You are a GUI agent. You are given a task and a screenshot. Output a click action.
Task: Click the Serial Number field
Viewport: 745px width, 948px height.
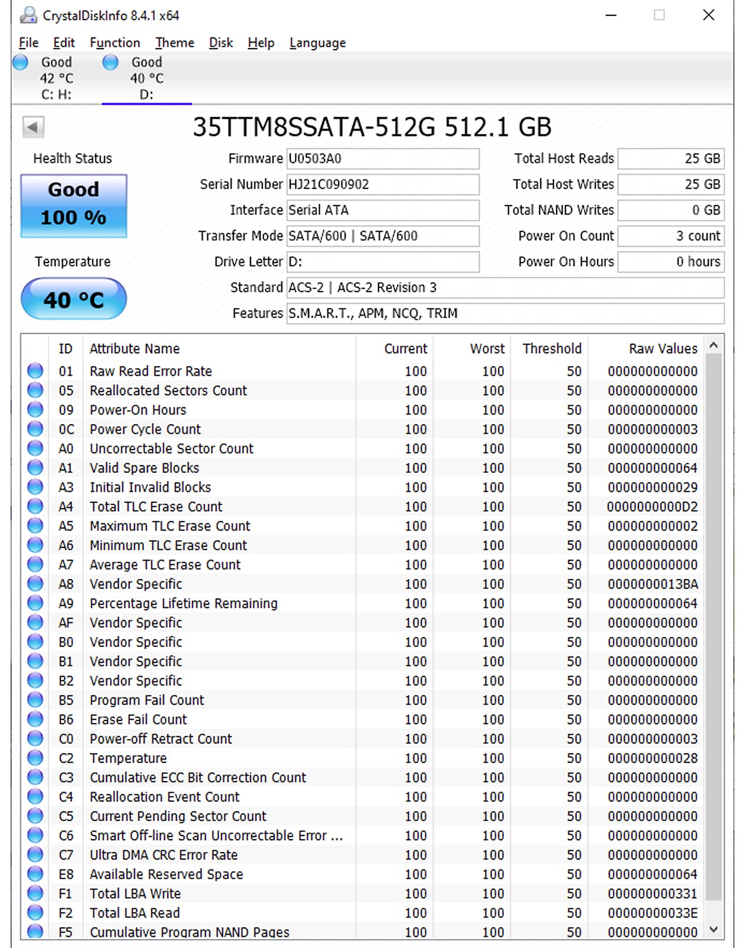point(383,184)
